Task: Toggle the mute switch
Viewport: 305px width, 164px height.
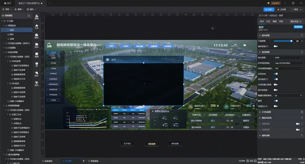Action: 276,101
